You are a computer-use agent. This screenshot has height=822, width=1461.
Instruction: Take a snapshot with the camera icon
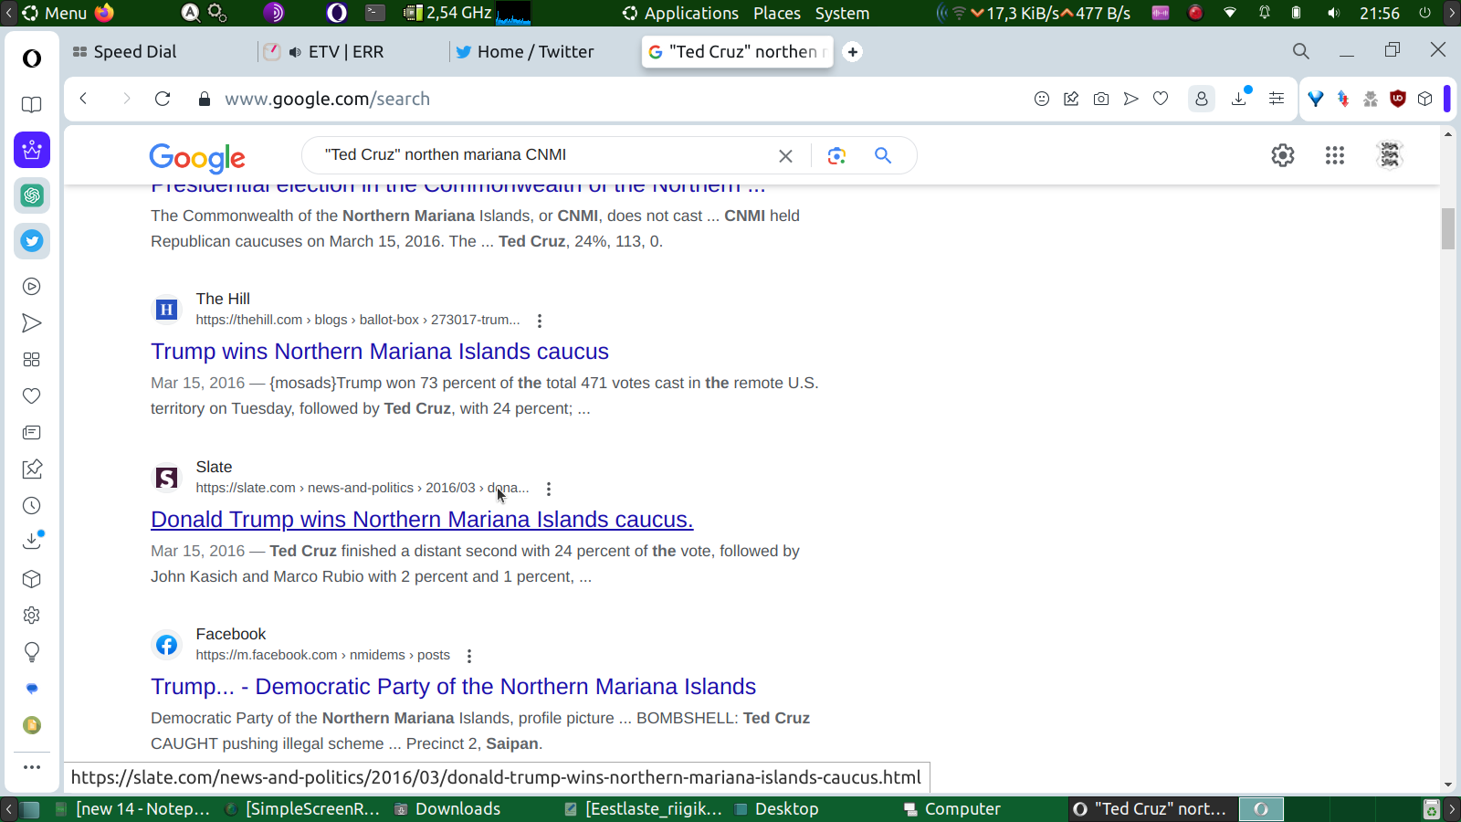1101,99
